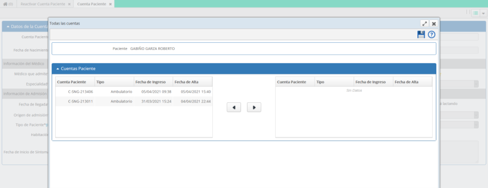Select account row C-SNG-213011
Image resolution: width=488 pixels, height=188 pixels.
click(134, 101)
